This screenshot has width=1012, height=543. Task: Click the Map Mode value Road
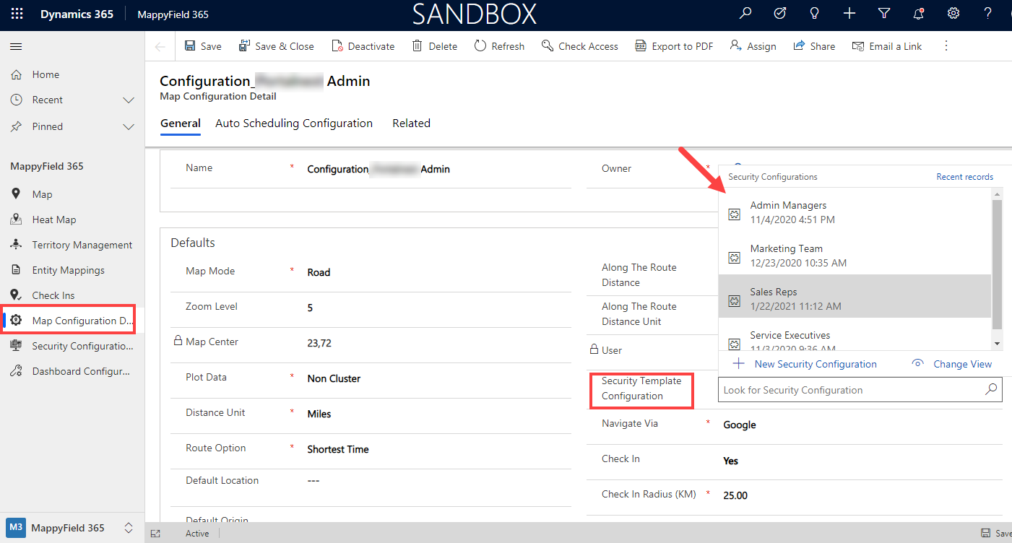tap(319, 272)
